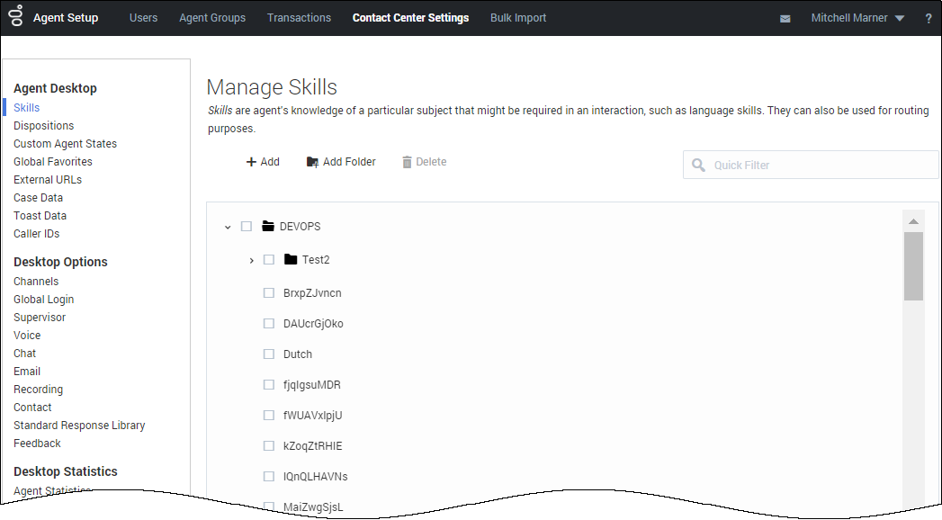The image size is (942, 520).
Task: Expand the Test2 folder
Action: (x=251, y=260)
